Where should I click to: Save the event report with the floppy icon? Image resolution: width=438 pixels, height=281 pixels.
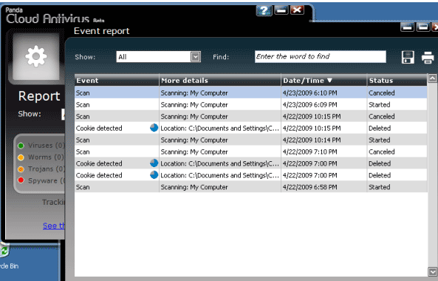[x=408, y=57]
